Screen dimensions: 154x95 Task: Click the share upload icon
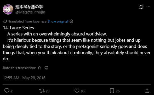147,91
